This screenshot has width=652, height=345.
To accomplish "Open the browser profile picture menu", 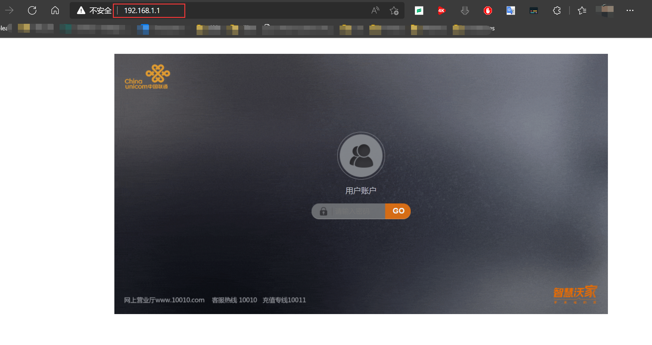I will tap(605, 11).
